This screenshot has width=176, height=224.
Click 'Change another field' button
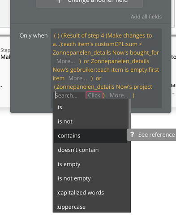90,1
